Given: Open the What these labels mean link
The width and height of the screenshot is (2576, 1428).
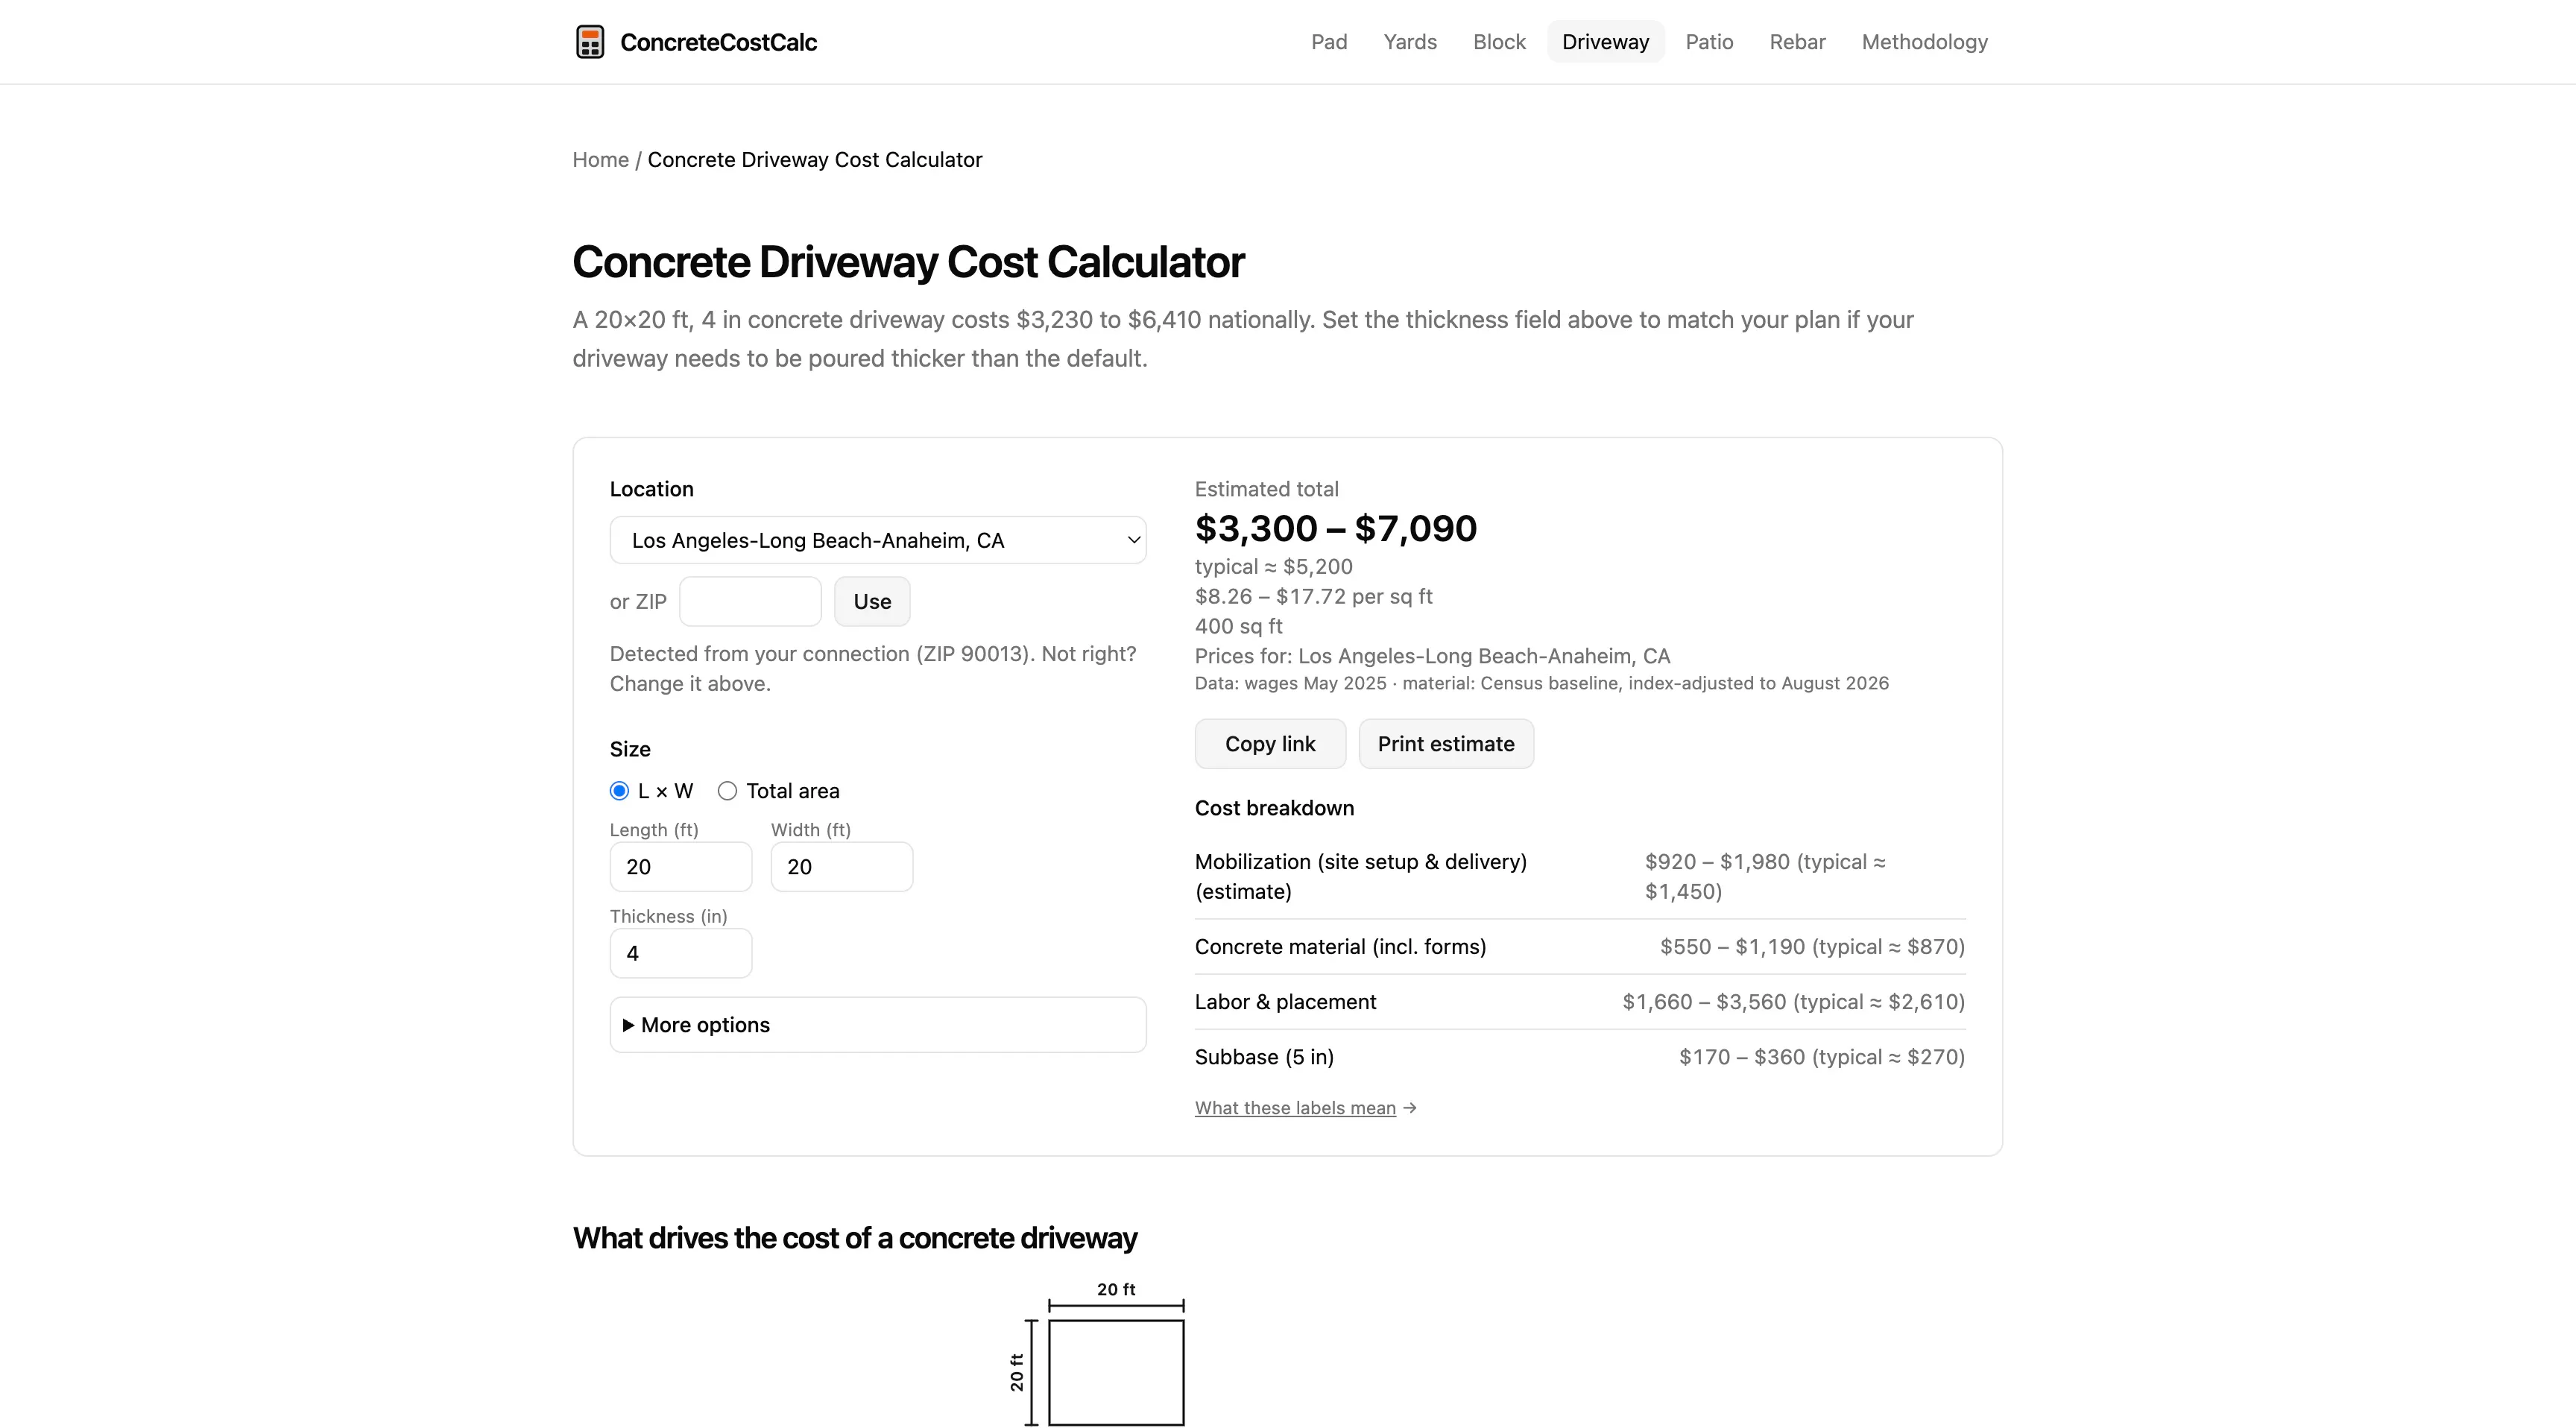Looking at the screenshot, I should pos(1295,1108).
